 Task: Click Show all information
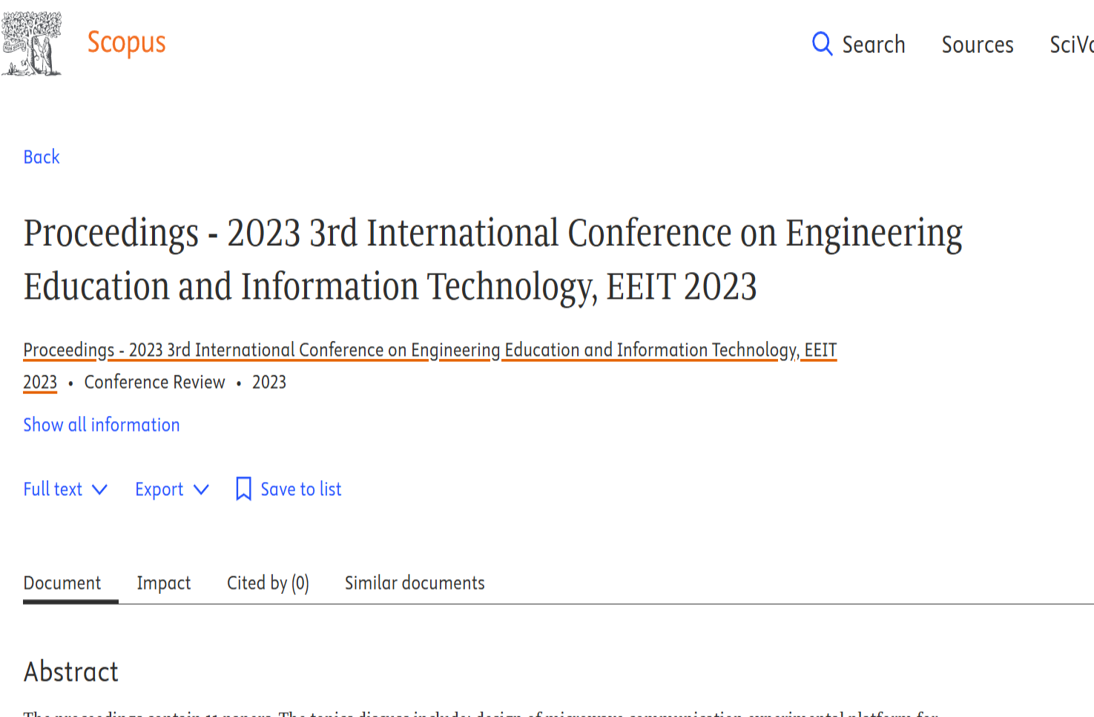click(102, 425)
